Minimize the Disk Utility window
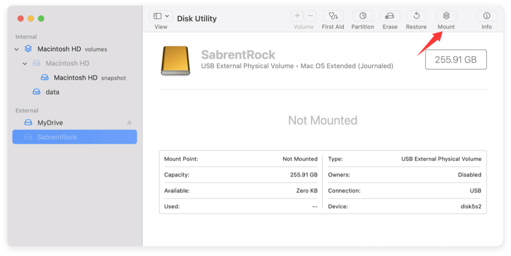This screenshot has height=256, width=511. tap(31, 19)
